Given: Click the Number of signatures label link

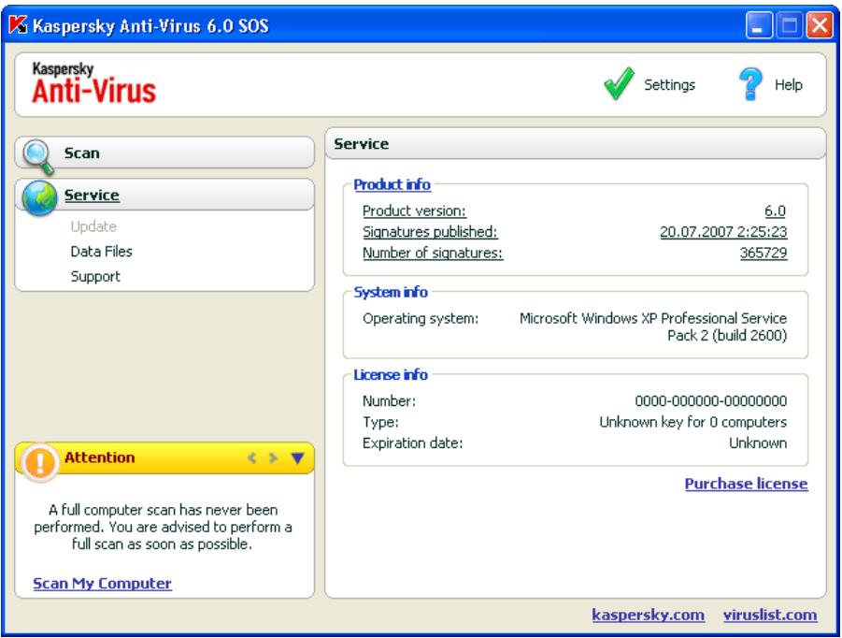Looking at the screenshot, I should (x=433, y=253).
